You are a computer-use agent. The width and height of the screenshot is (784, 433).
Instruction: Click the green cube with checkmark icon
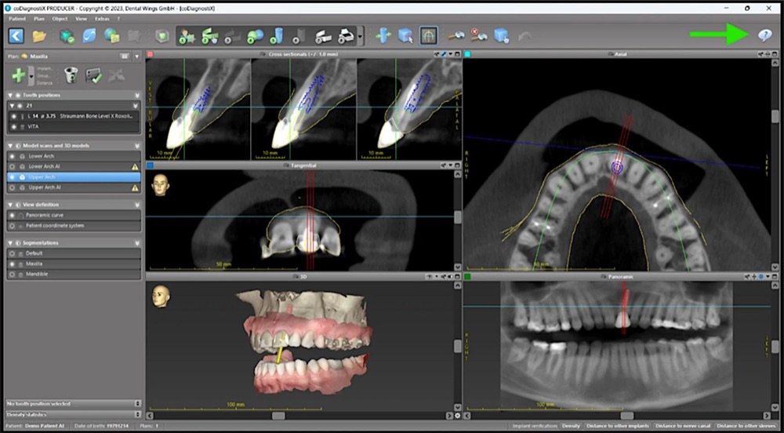(67, 36)
